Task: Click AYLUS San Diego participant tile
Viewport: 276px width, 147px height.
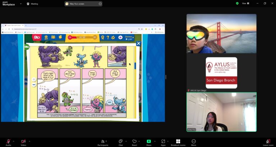Action: point(221,73)
